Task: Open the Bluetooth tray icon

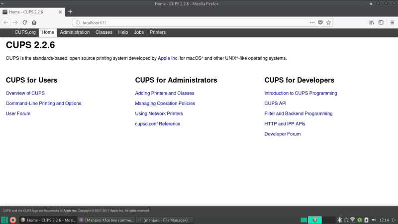Action: (x=340, y=220)
